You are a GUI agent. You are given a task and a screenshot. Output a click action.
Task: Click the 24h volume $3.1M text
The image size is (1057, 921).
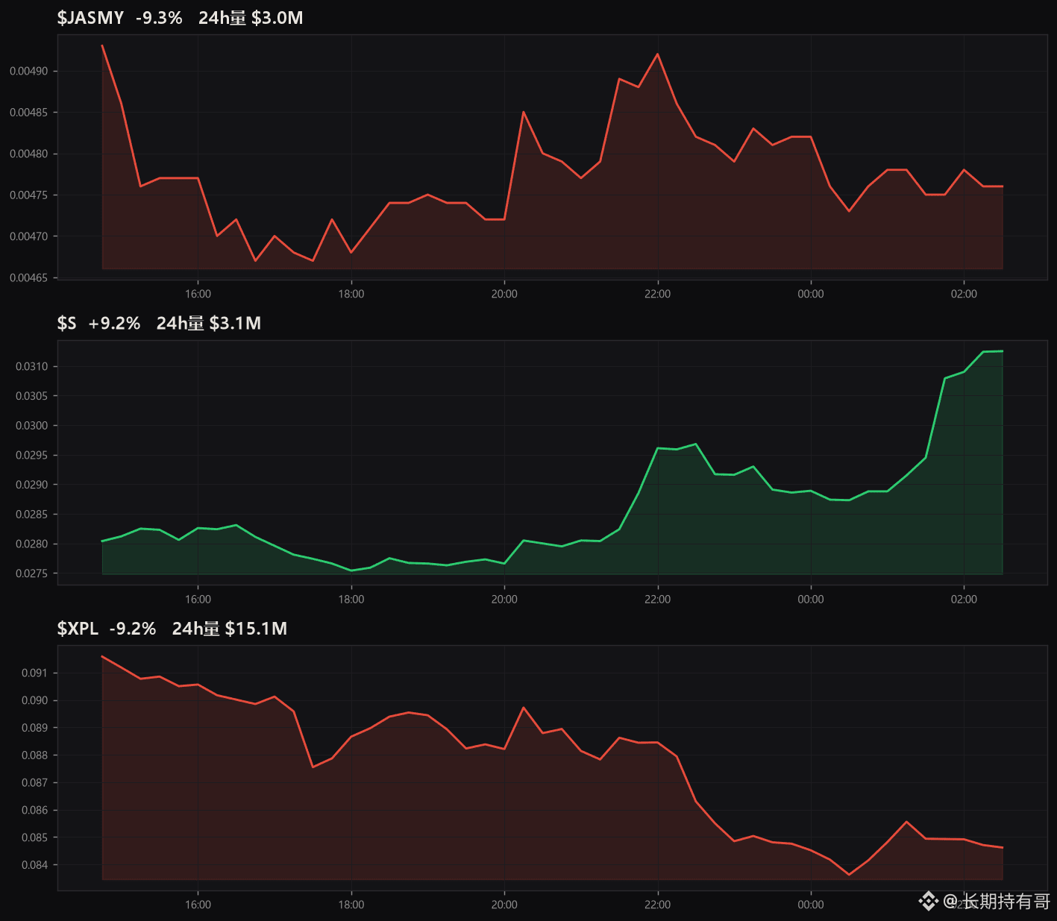coord(209,323)
